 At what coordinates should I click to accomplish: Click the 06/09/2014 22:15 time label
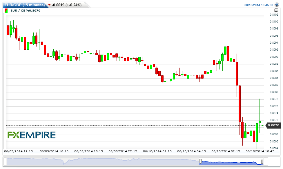123,151
